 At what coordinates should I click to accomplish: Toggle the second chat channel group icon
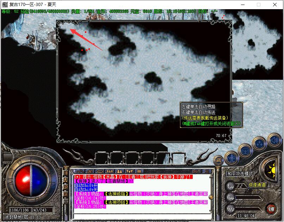(66, 180)
